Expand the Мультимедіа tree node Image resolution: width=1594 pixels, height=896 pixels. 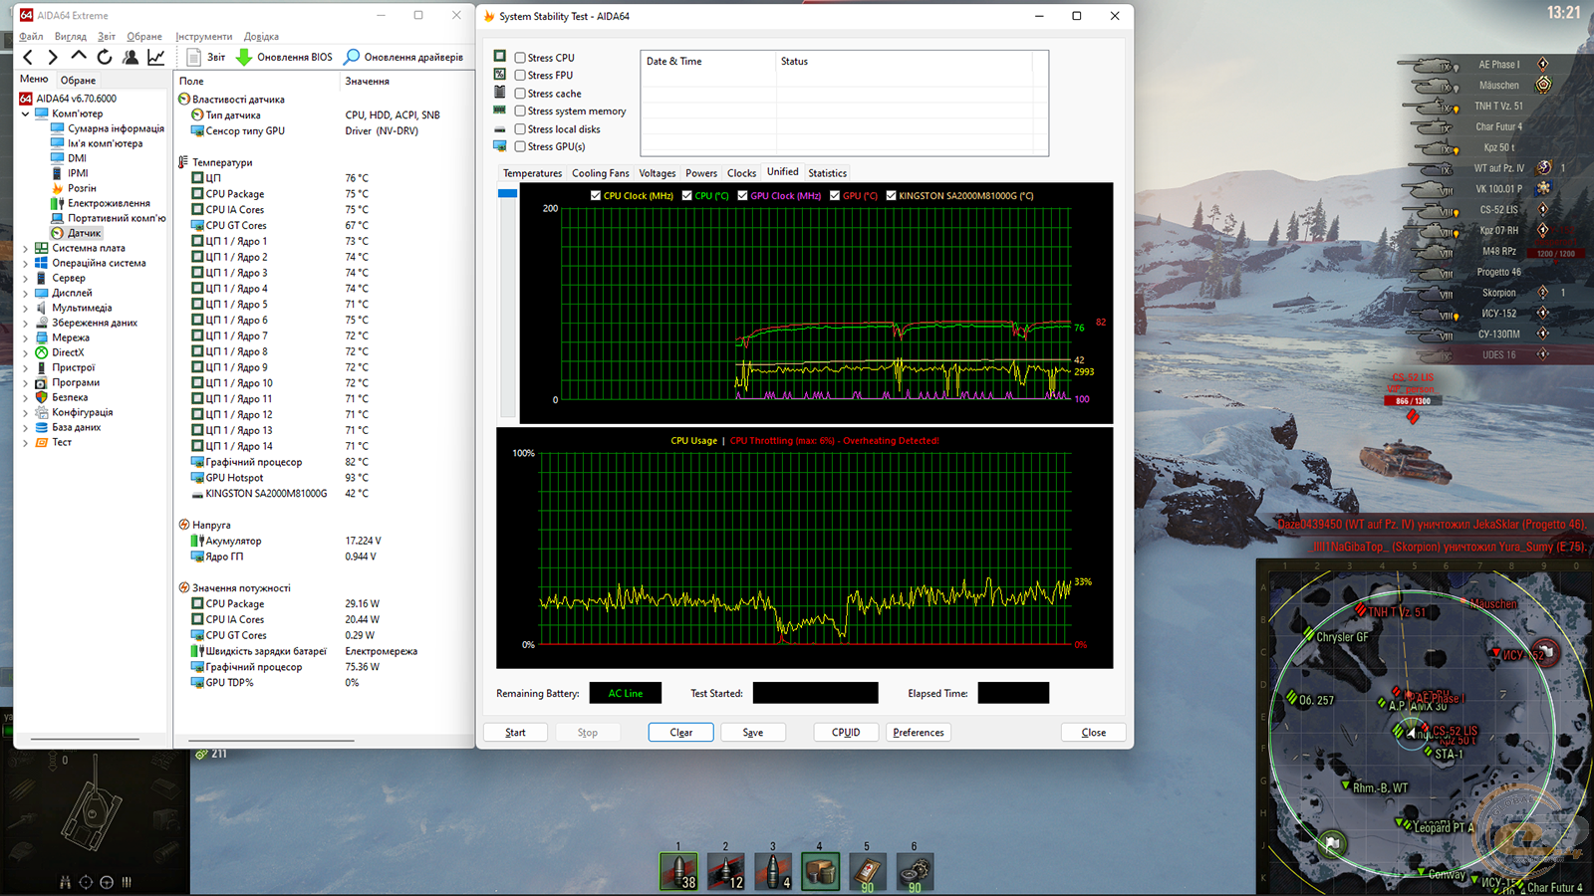25,308
